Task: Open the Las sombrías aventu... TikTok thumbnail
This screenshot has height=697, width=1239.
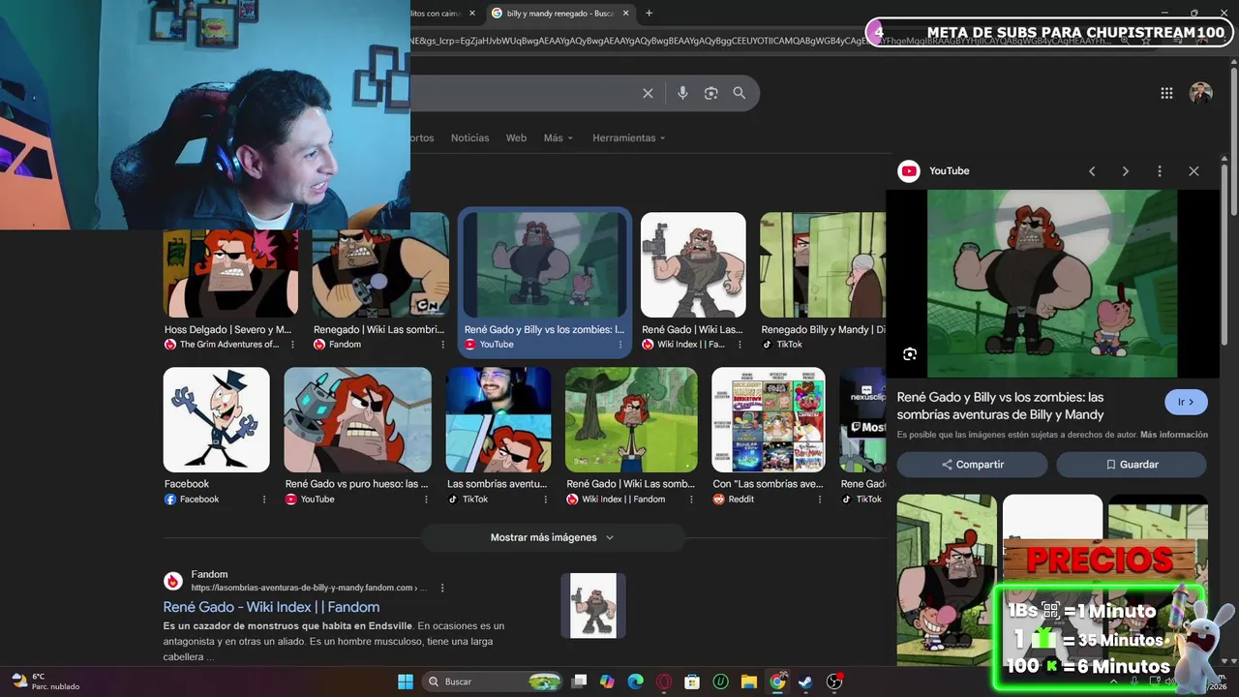Action: (499, 419)
